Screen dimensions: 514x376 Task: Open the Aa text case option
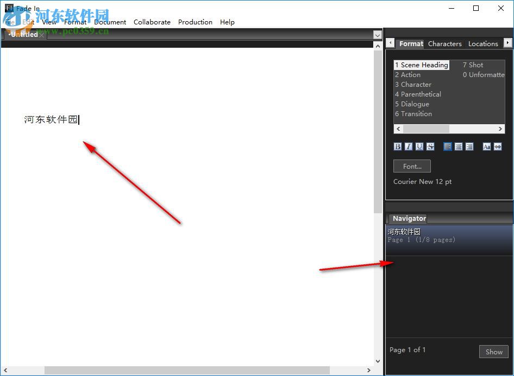click(x=486, y=146)
